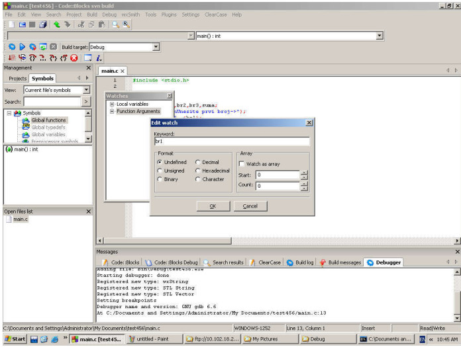The image size is (461, 347).
Task: Select the Hexadecimal format radio button
Action: click(199, 171)
